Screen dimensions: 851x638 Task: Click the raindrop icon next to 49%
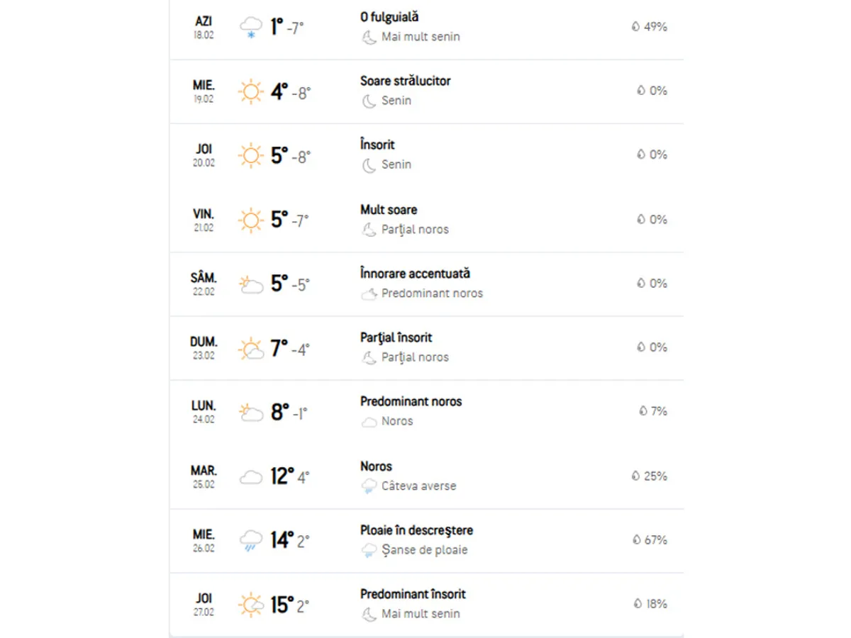click(x=636, y=27)
